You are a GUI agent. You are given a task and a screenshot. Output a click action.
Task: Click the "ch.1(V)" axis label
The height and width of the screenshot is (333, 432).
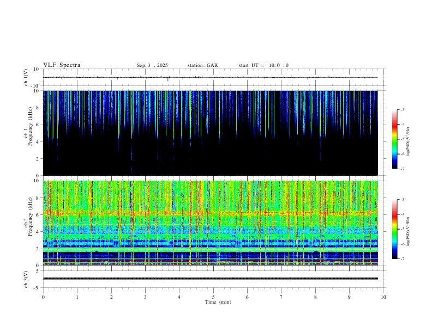pos(26,77)
